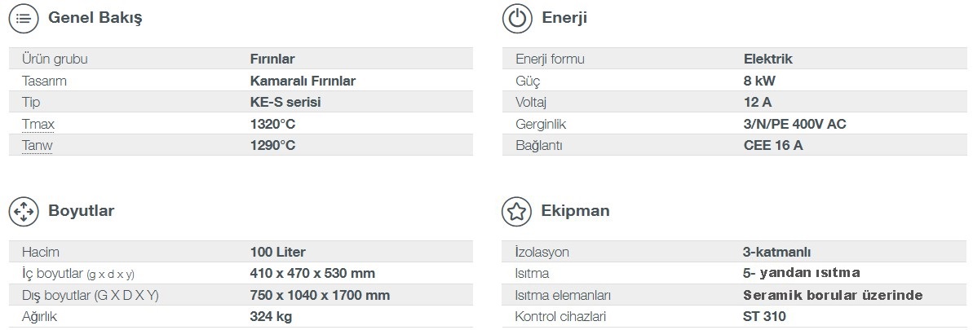Select the Enerji section heading
The width and height of the screenshot is (973, 330).
click(x=564, y=18)
